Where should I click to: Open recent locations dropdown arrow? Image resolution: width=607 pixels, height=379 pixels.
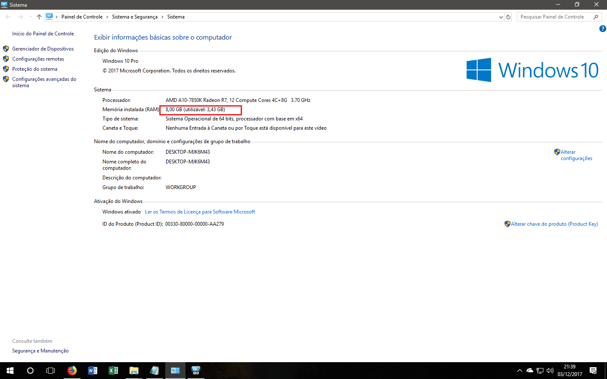30,17
